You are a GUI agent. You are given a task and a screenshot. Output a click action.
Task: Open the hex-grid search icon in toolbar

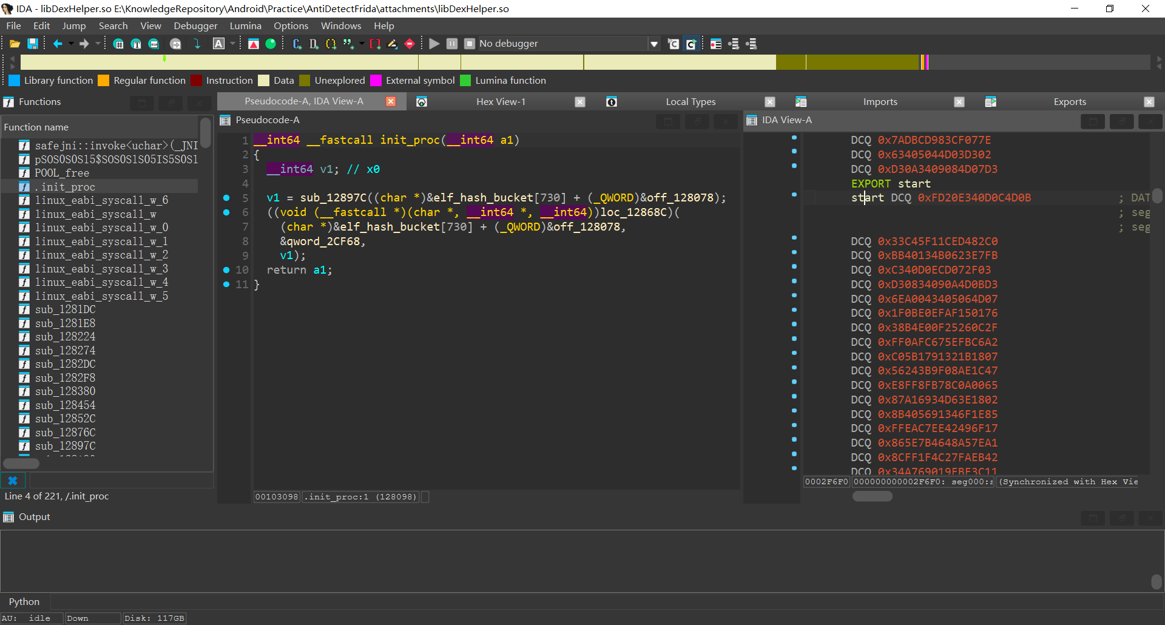(119, 44)
